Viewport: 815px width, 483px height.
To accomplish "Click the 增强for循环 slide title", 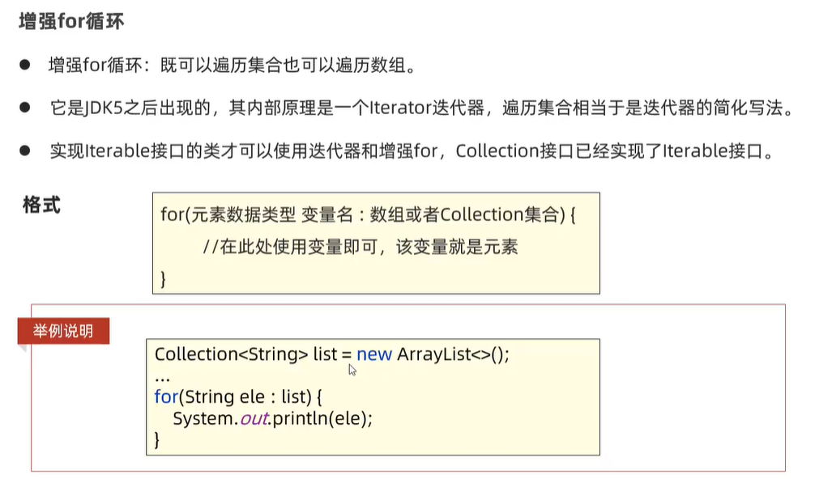I will coord(71,22).
